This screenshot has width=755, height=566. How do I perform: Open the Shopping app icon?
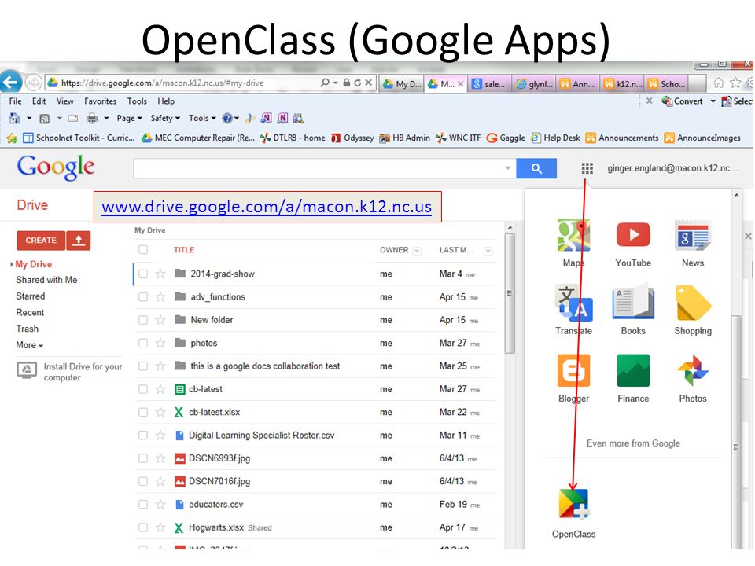pyautogui.click(x=693, y=303)
